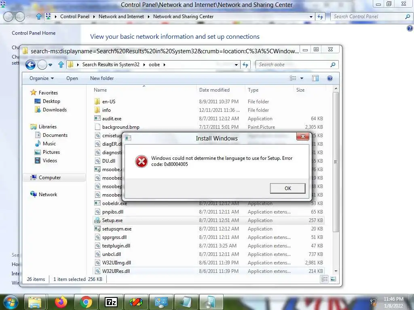414x310 pixels.
Task: Click the Forward arrow in Explorer window
Action: [x=42, y=65]
